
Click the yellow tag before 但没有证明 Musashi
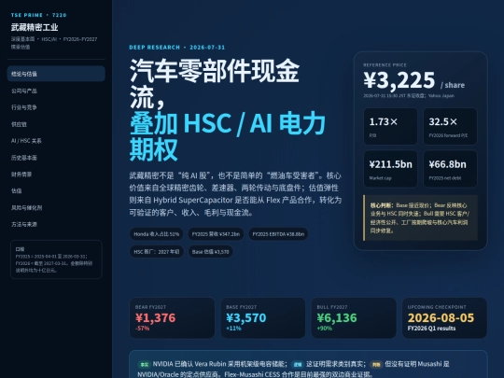(376, 364)
